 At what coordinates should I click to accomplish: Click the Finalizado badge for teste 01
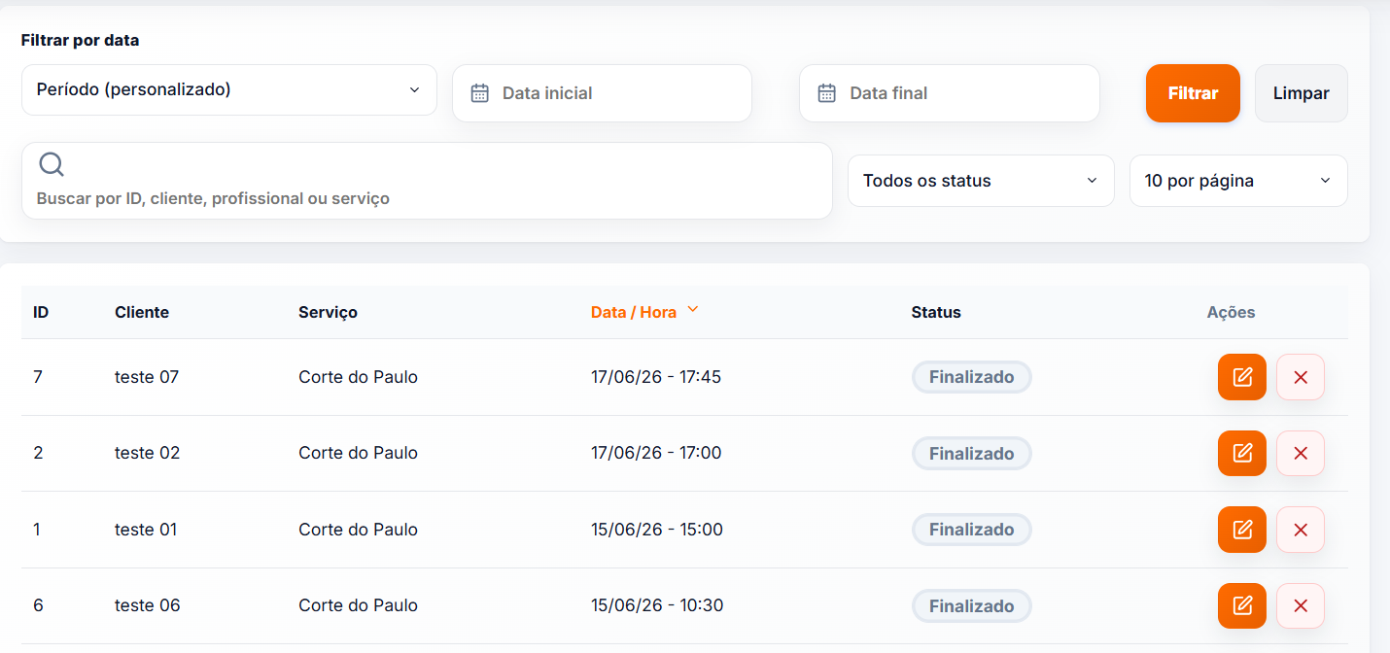pos(971,530)
